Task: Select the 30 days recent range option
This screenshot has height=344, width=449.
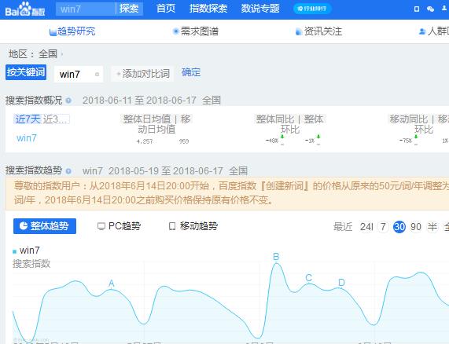Action: pyautogui.click(x=399, y=227)
